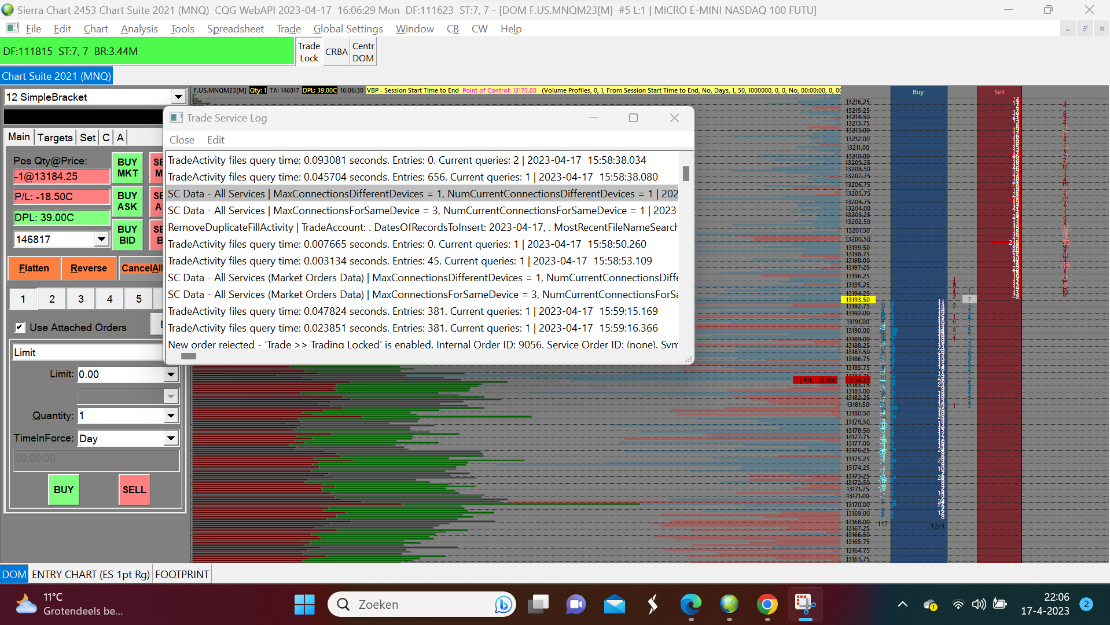The width and height of the screenshot is (1110, 625).
Task: Click the BUY ASK button
Action: tap(127, 201)
